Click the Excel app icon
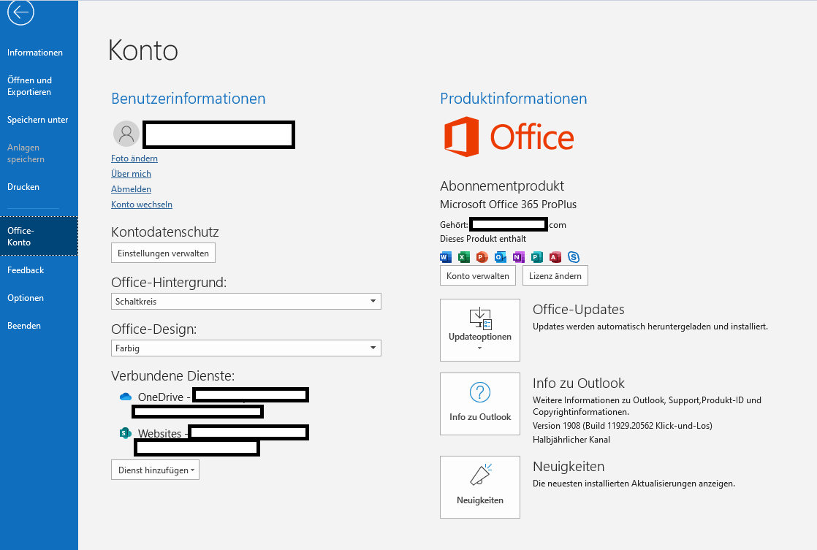This screenshot has height=550, width=817. point(464,257)
